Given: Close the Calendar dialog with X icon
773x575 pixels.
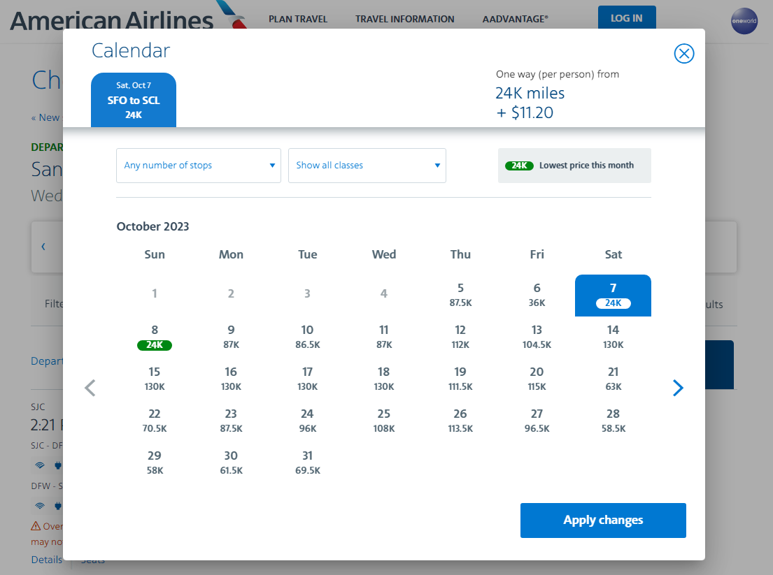Looking at the screenshot, I should click(x=683, y=54).
